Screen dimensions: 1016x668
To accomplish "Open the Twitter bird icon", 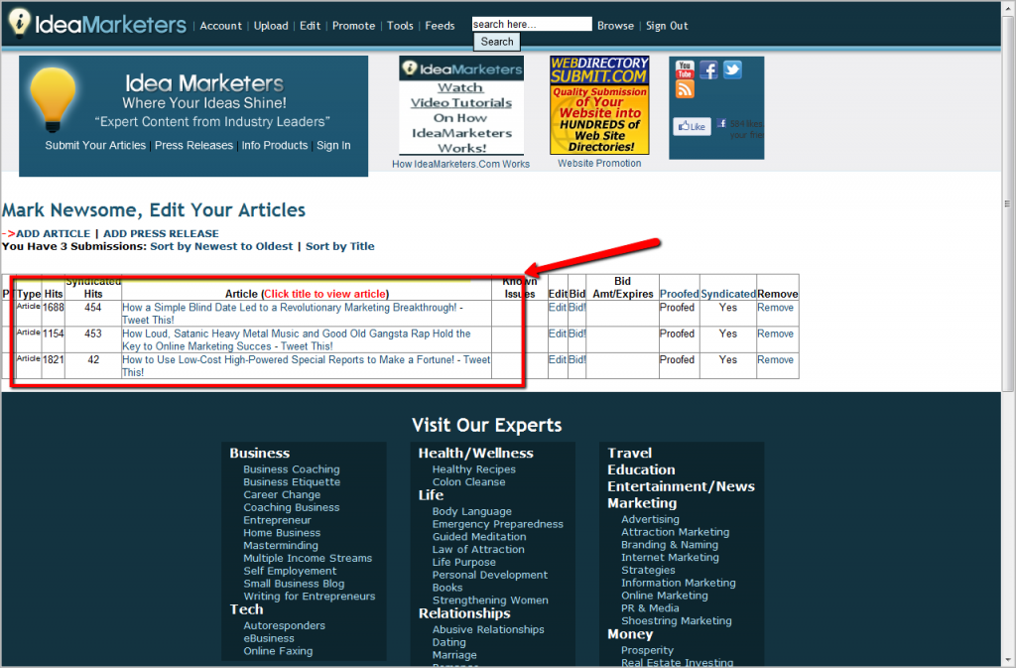I will 731,69.
